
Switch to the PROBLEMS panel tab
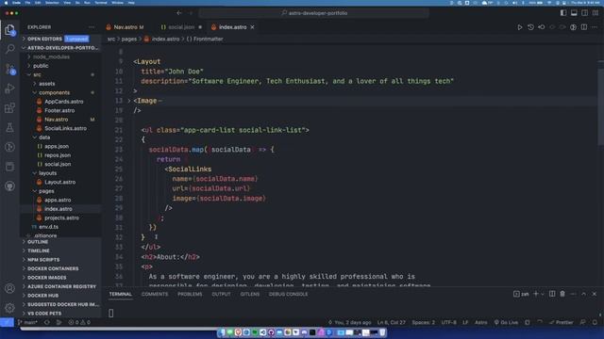point(190,294)
